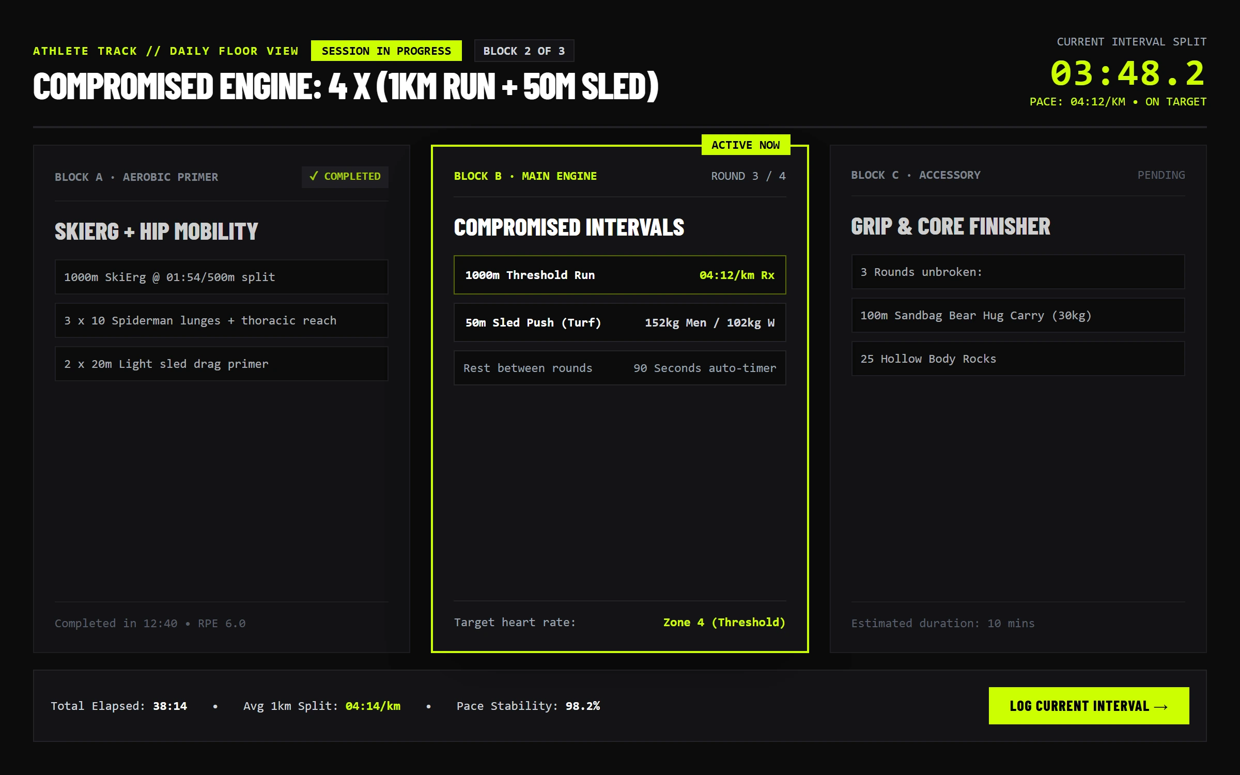Click the Estimated duration: 10 mins text

pyautogui.click(x=942, y=623)
